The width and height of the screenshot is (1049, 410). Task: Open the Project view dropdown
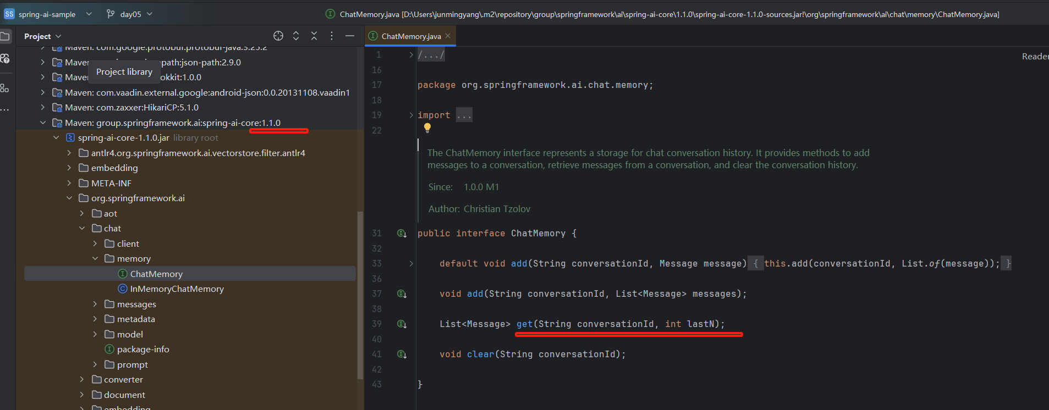tap(42, 36)
